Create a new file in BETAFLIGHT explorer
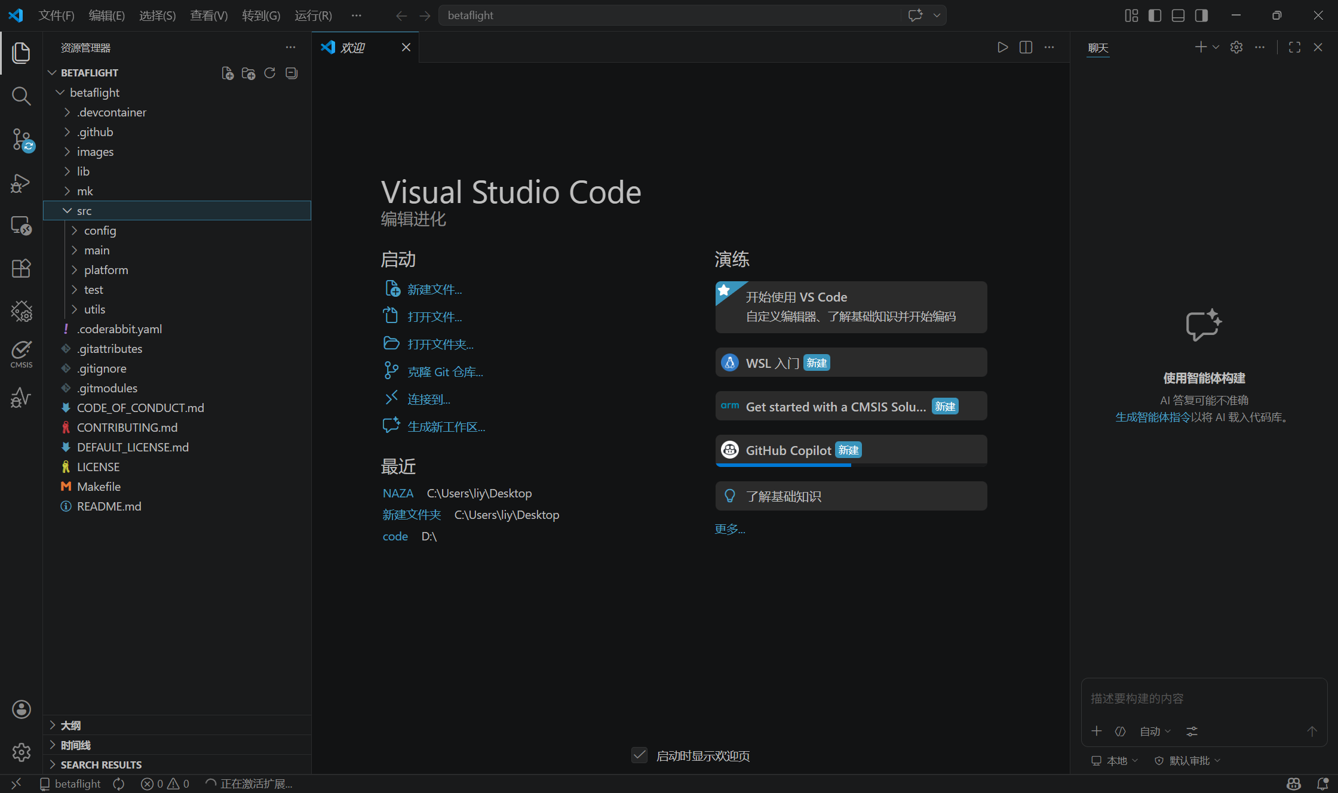 click(228, 73)
